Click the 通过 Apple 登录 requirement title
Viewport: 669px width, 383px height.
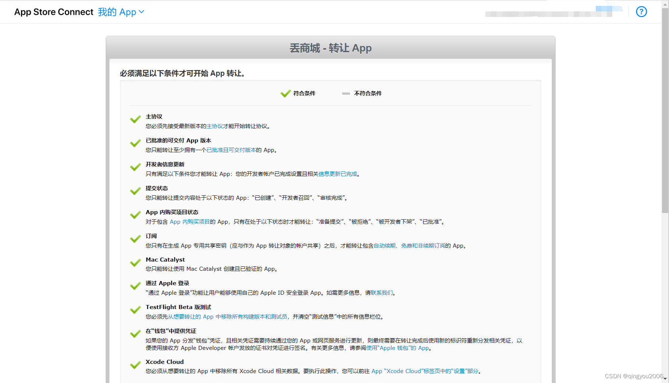pyautogui.click(x=167, y=283)
